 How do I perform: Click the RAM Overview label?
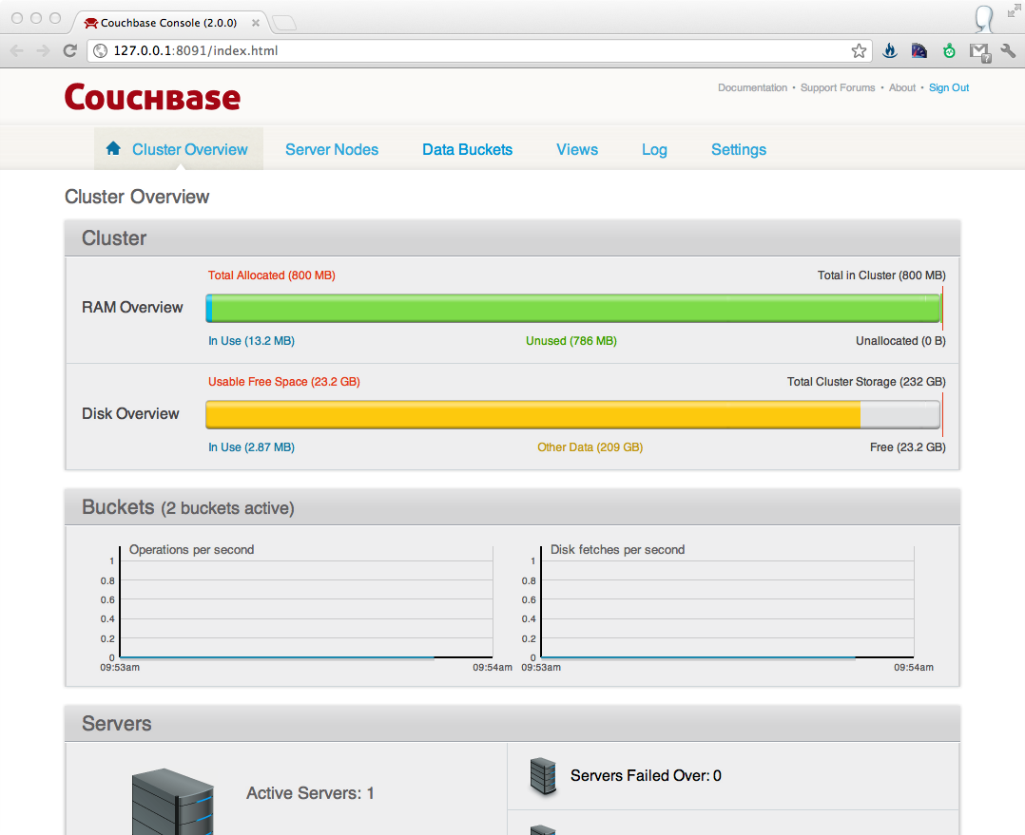(x=132, y=308)
